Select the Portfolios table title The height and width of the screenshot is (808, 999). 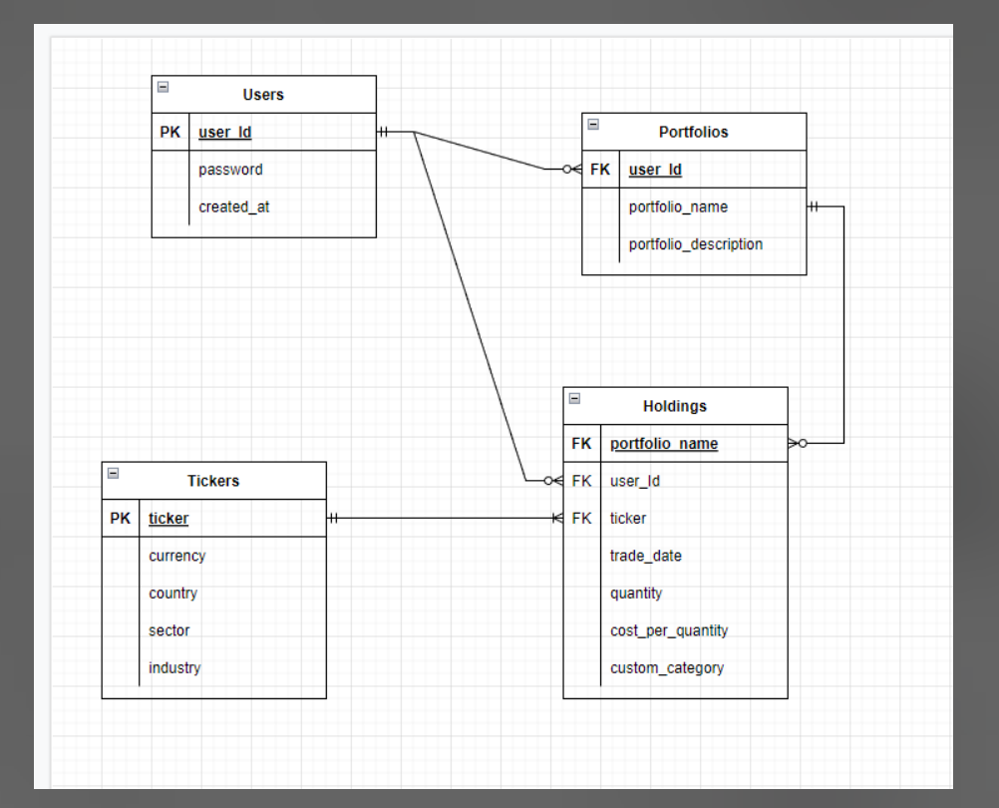(x=693, y=132)
